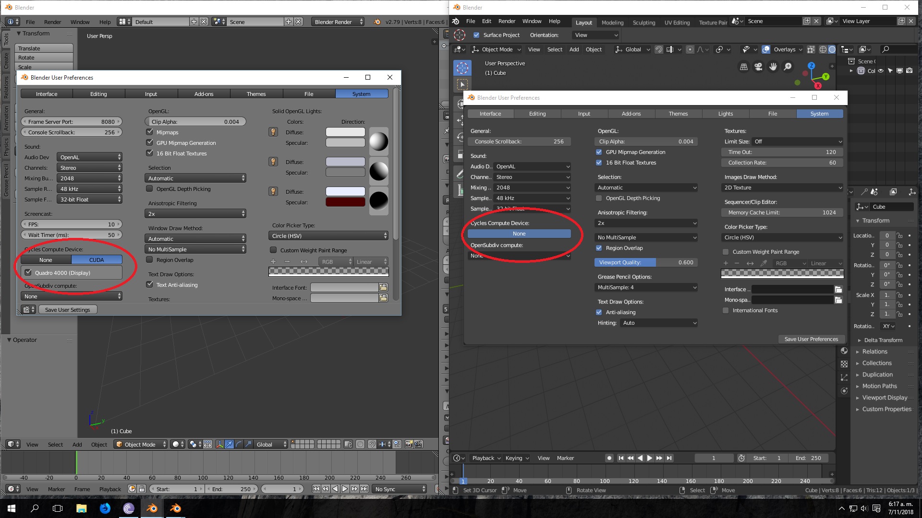This screenshot has height=518, width=922.
Task: Switch to Input tab in 2.8 preferences
Action: click(x=584, y=114)
